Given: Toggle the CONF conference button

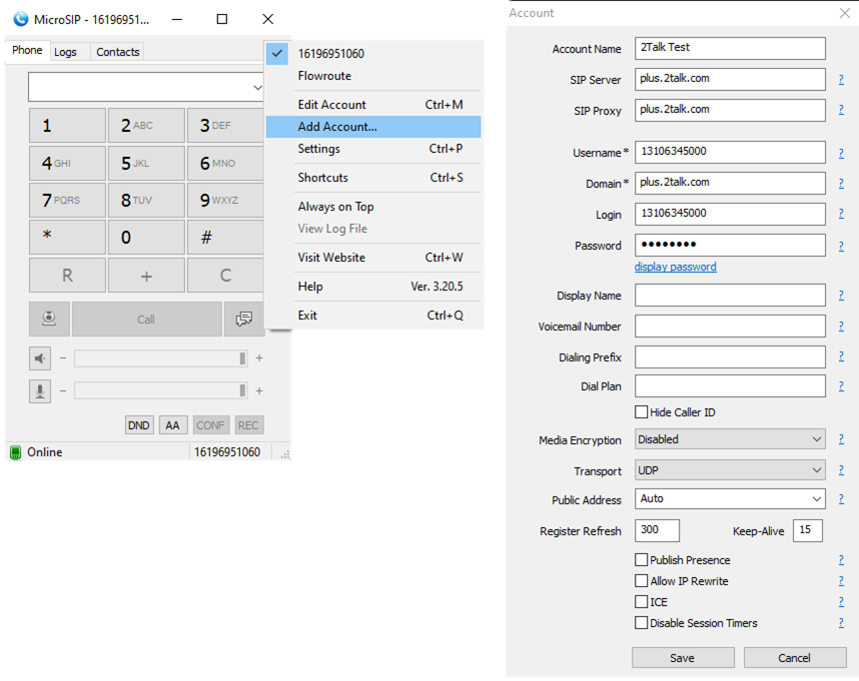Looking at the screenshot, I should point(211,425).
